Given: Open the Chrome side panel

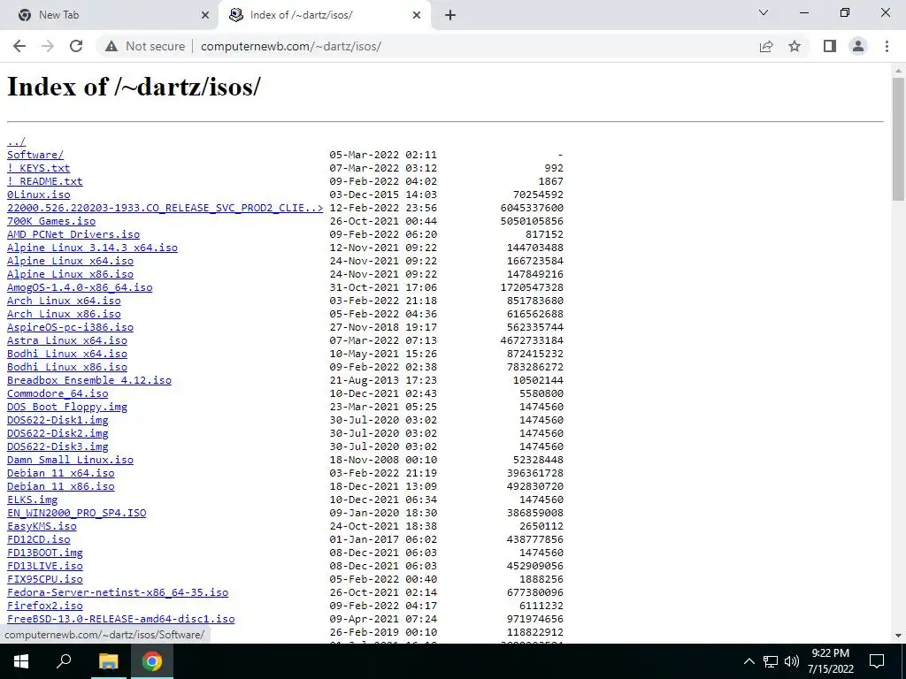Looking at the screenshot, I should point(830,46).
